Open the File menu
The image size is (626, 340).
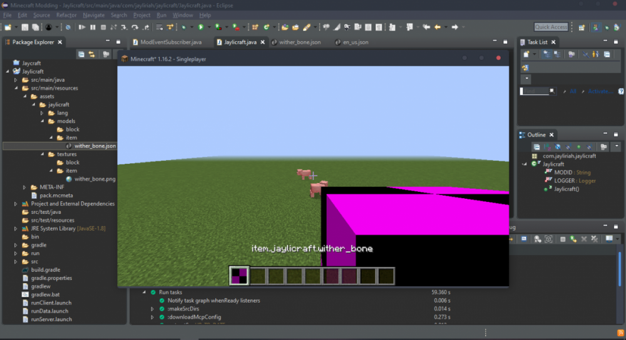point(7,15)
